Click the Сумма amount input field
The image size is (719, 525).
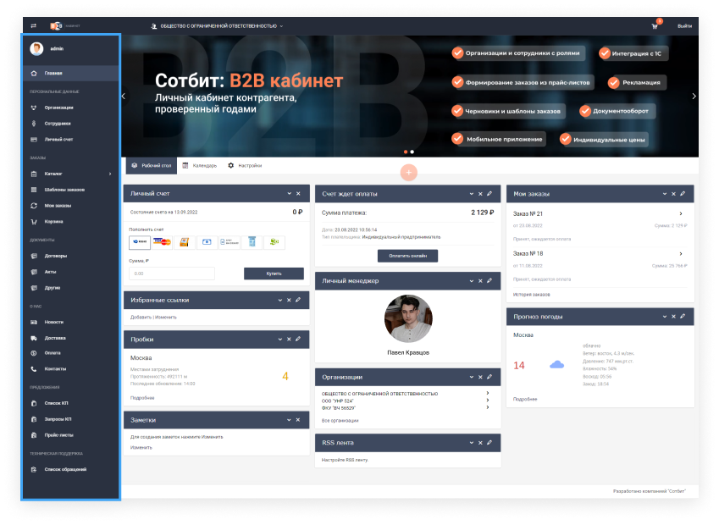[x=171, y=274]
